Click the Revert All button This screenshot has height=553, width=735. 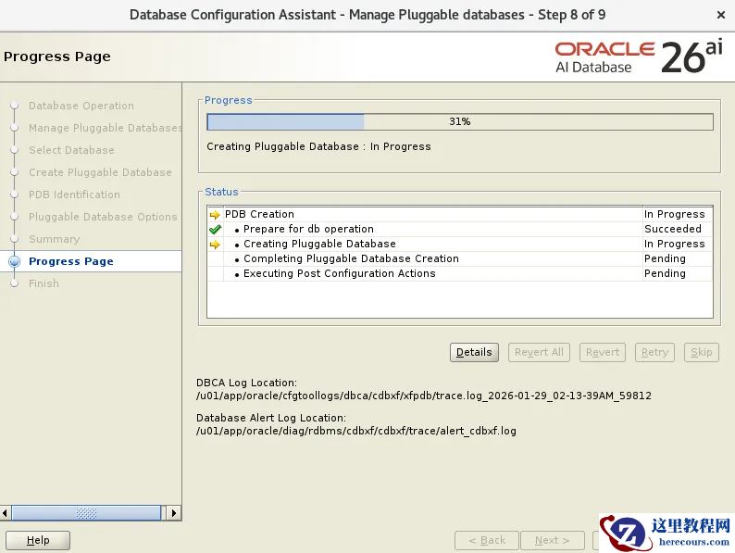539,352
